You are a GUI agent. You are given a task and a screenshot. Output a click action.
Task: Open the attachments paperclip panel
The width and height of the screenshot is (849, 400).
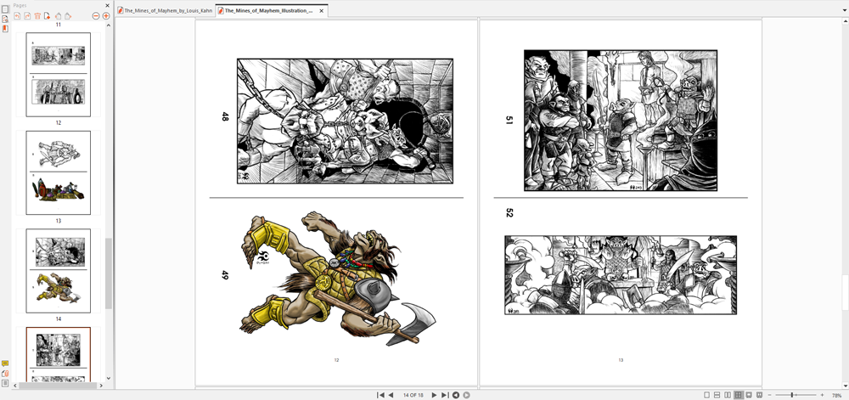click(x=5, y=373)
